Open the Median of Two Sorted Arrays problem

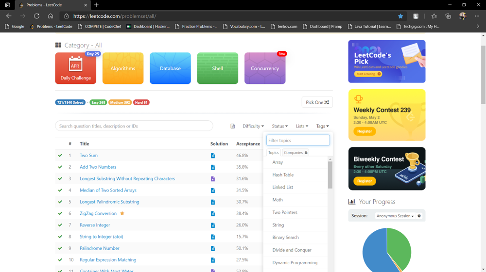(108, 191)
